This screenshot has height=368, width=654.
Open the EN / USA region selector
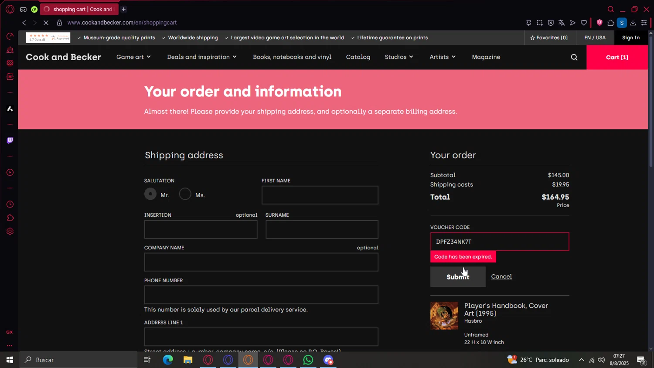pyautogui.click(x=595, y=37)
